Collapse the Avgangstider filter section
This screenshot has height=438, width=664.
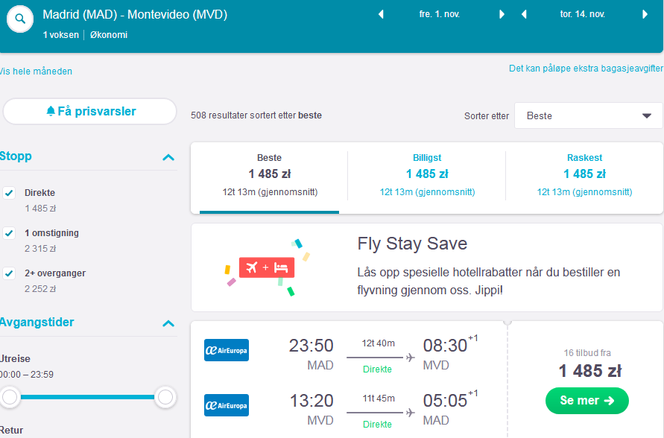coord(168,324)
